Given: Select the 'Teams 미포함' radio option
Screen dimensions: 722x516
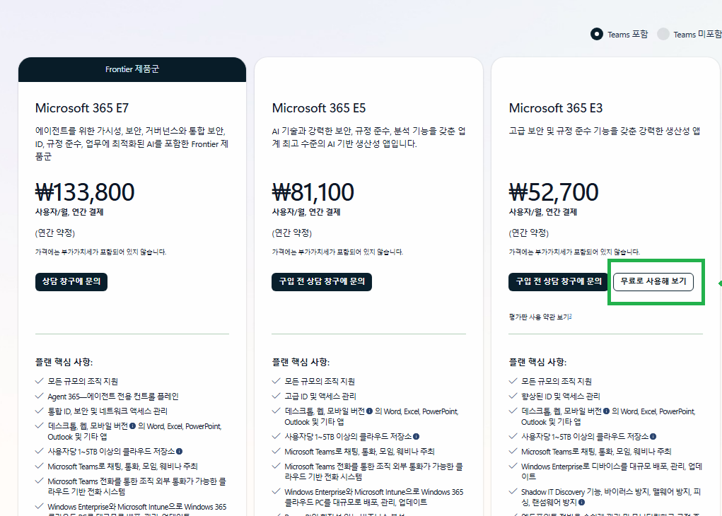Looking at the screenshot, I should [663, 34].
